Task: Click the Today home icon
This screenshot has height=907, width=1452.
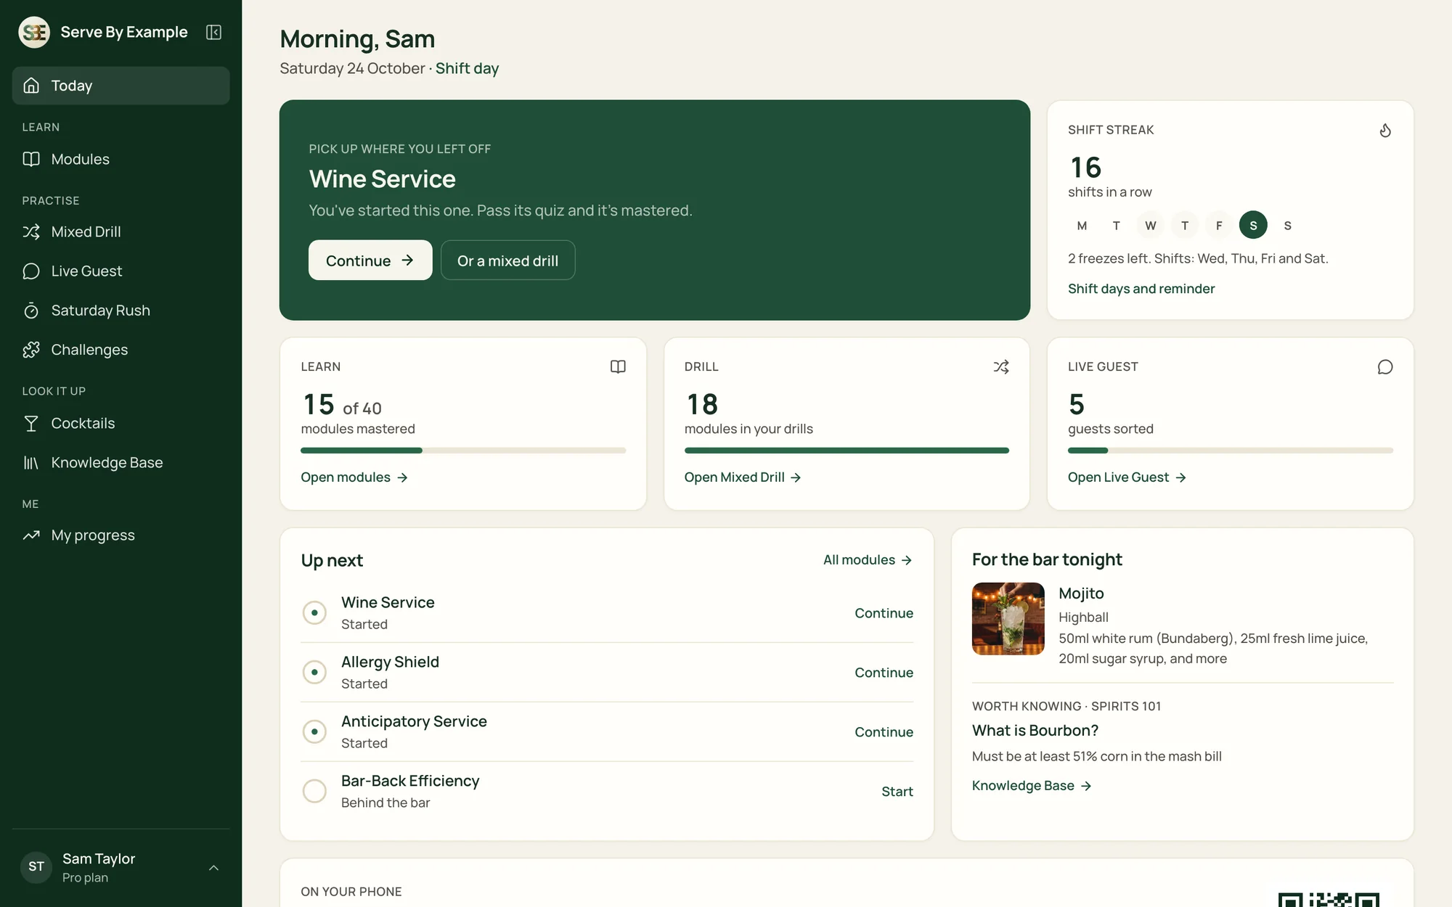Action: pos(31,86)
